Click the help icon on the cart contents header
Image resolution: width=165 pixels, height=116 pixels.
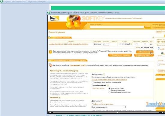[x=153, y=38]
